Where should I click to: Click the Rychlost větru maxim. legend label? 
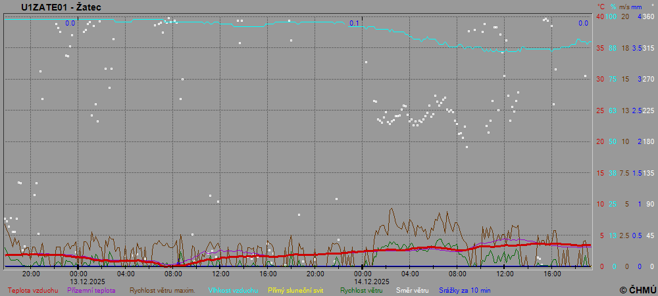click(x=162, y=290)
